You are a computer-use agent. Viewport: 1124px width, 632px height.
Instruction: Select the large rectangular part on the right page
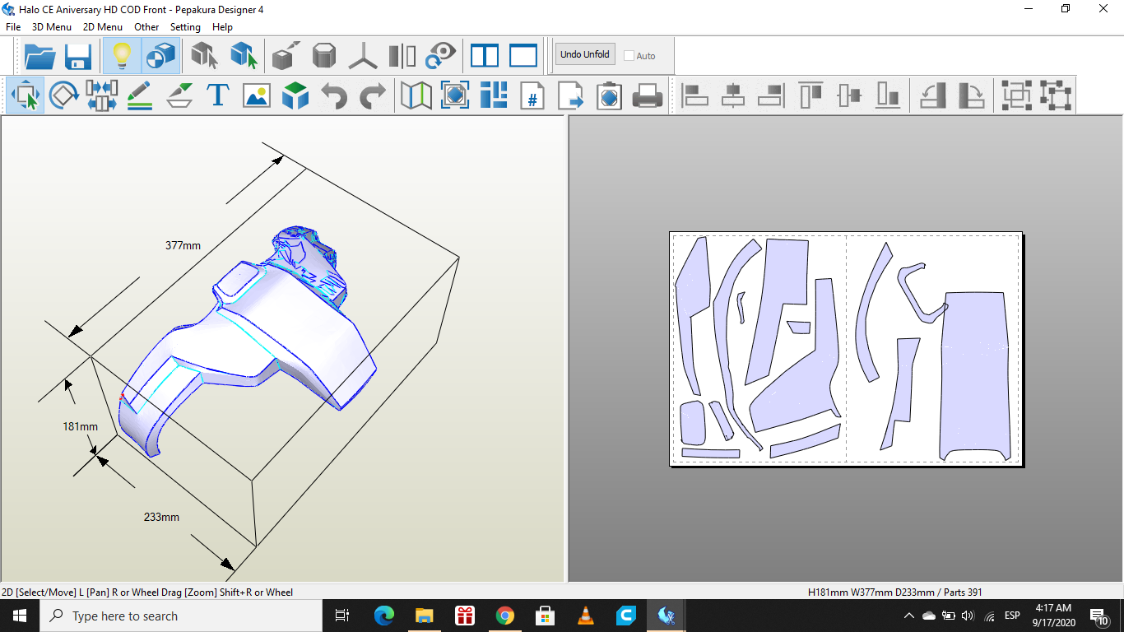(x=973, y=374)
